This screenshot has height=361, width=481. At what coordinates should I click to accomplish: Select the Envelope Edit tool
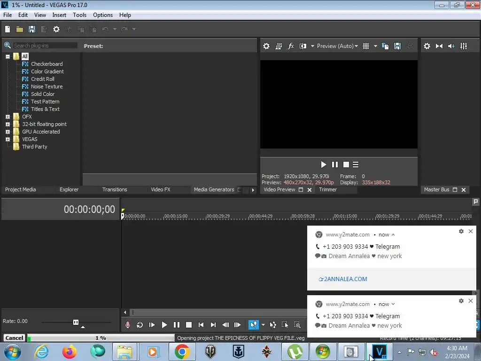coord(273,325)
